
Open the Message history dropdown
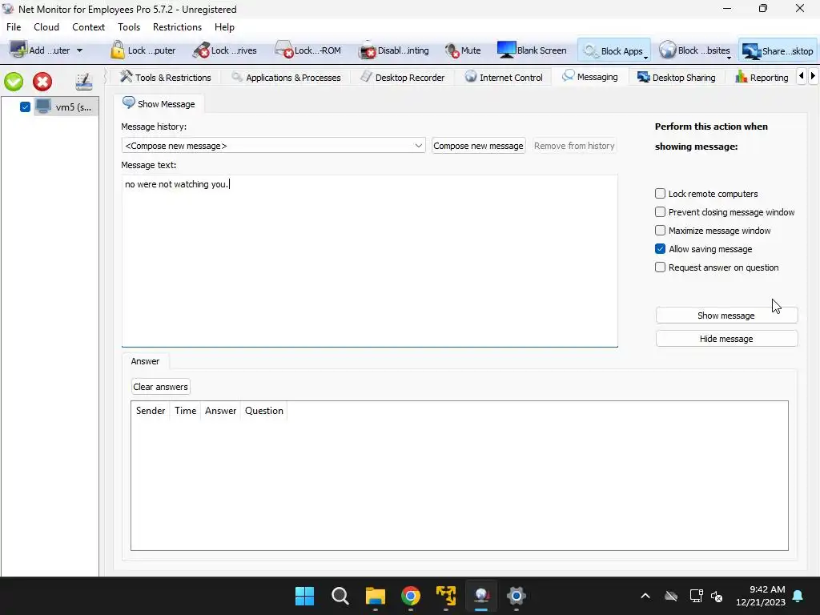tap(273, 146)
